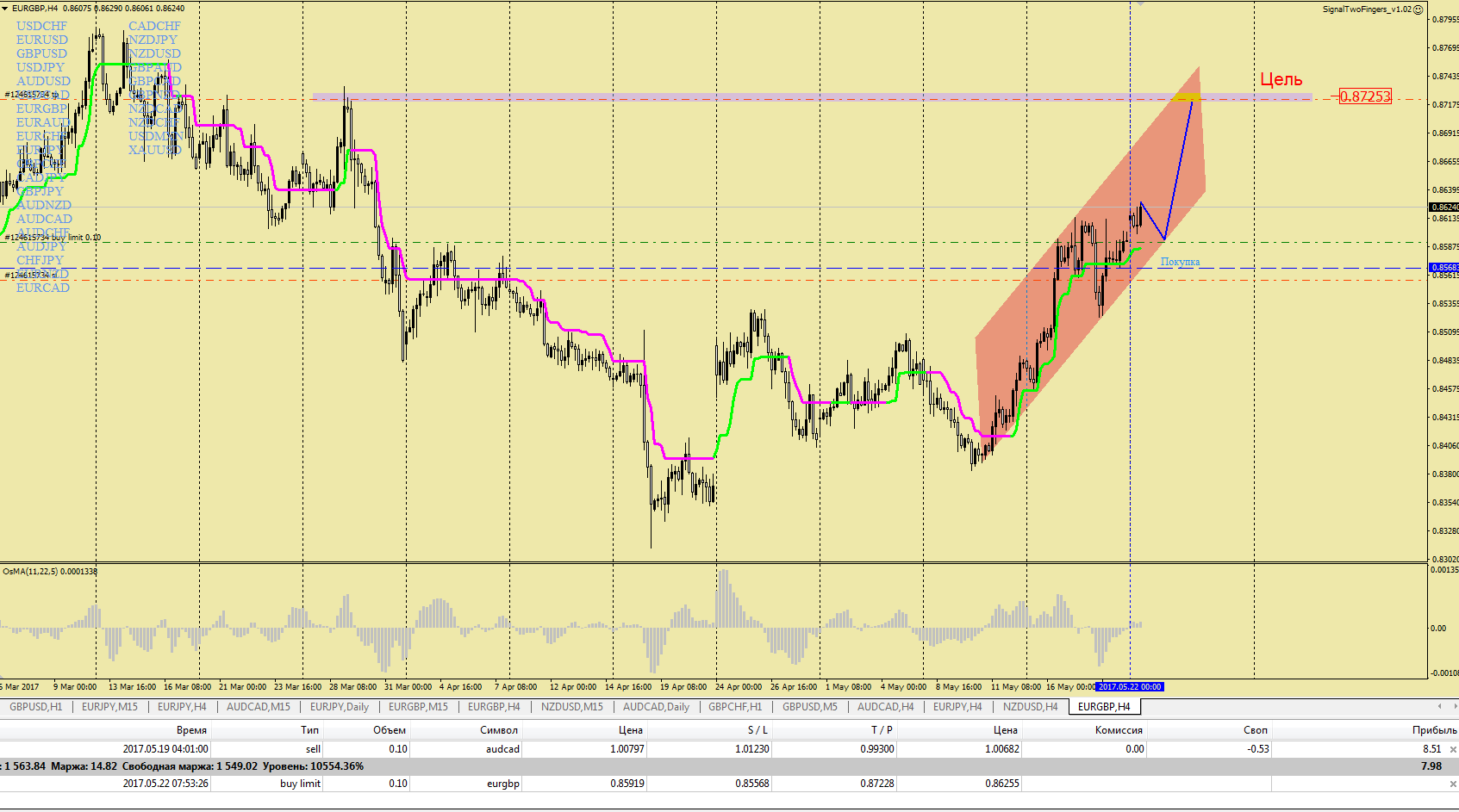This screenshot has width=1459, height=812.
Task: Sort orders by the Прибыль column header
Action: [1433, 730]
